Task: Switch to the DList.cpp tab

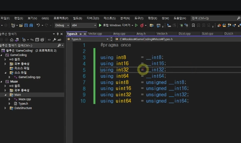Action: pos(184,34)
